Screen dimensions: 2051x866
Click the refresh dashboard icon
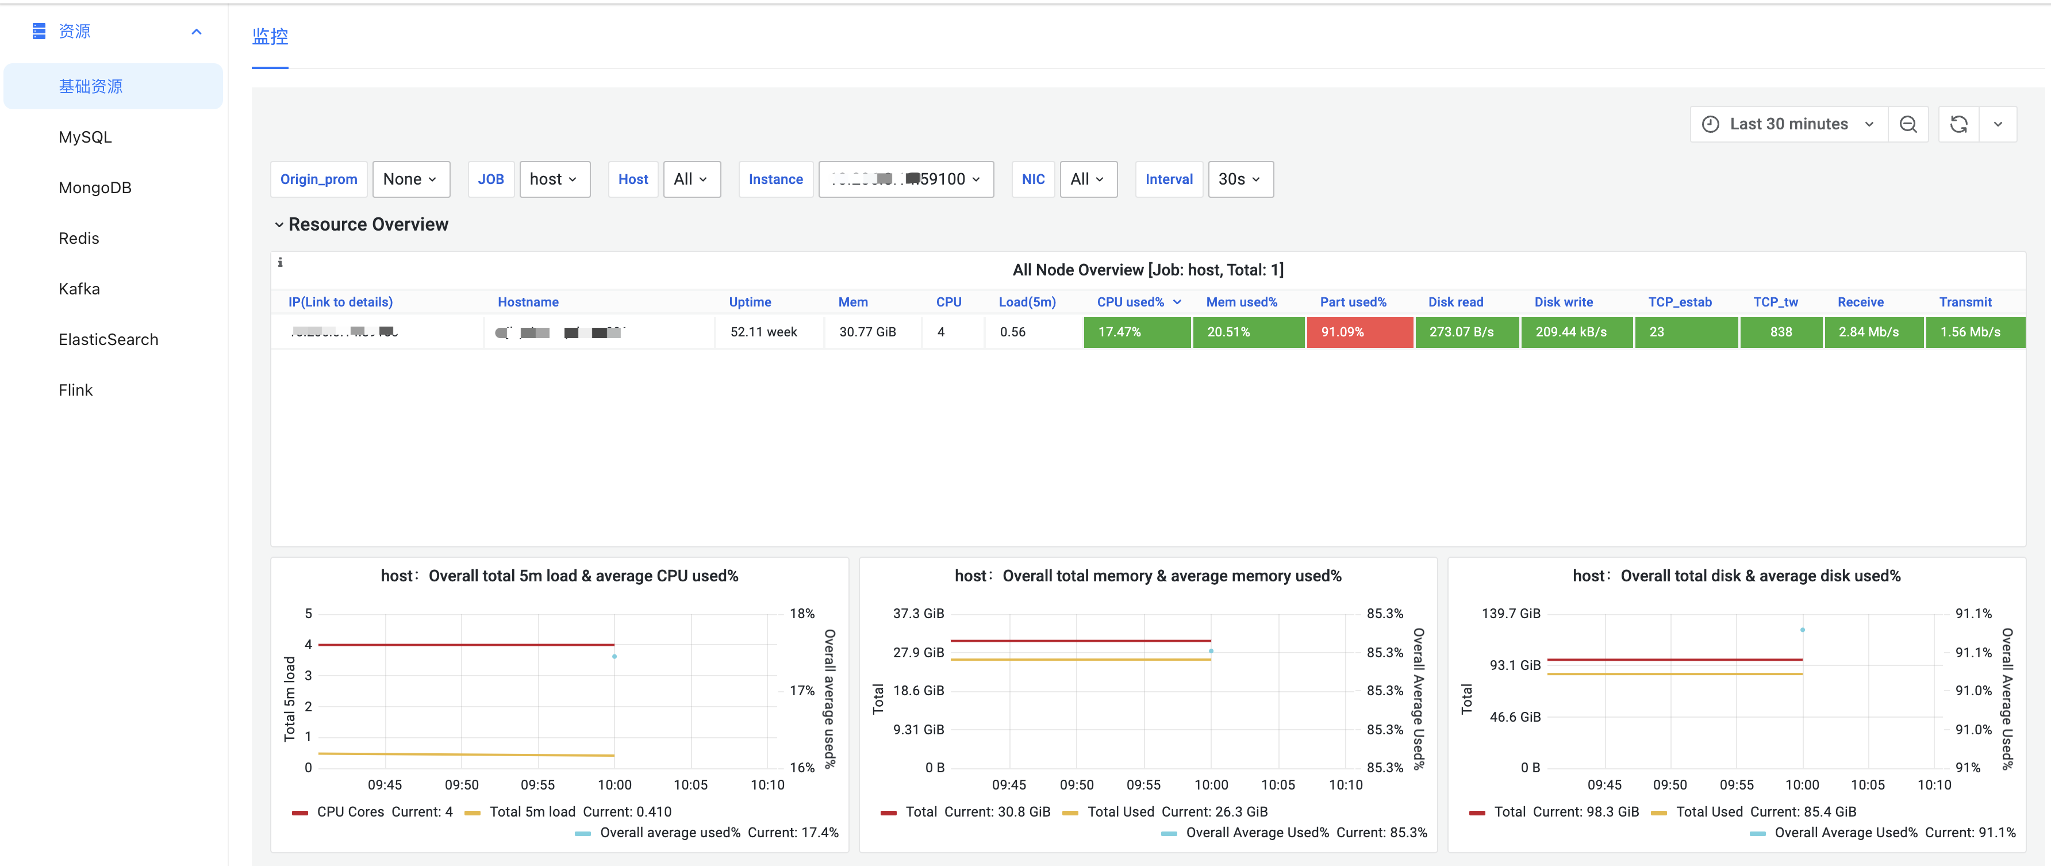(x=1958, y=124)
